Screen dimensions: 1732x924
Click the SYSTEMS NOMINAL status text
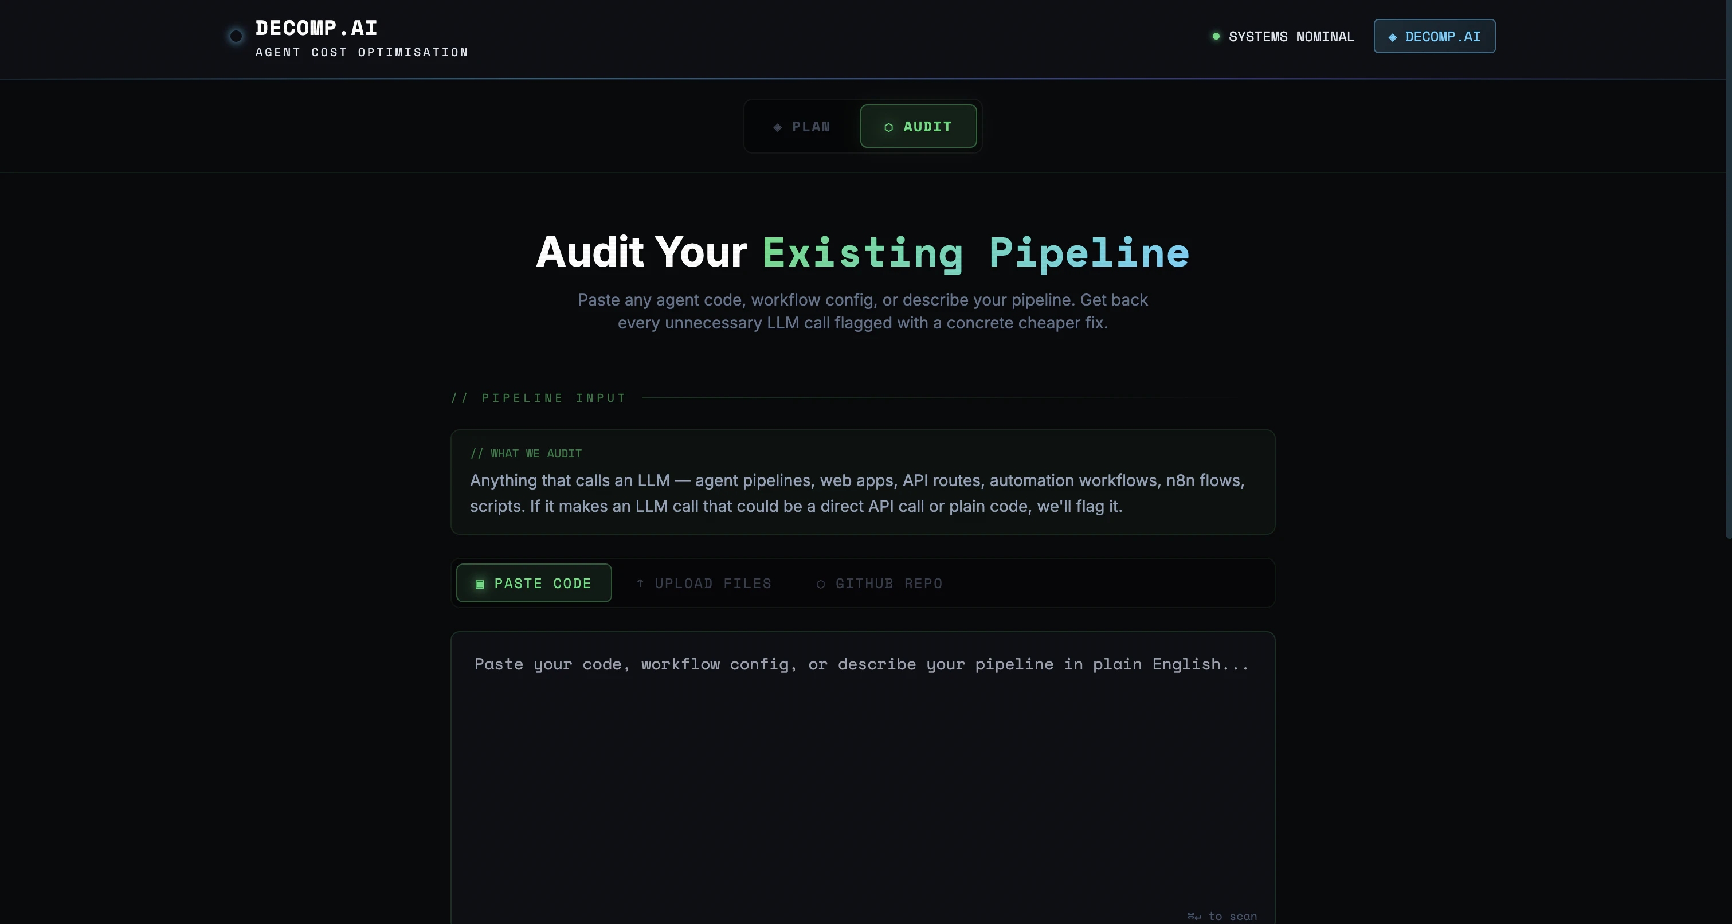click(1291, 37)
